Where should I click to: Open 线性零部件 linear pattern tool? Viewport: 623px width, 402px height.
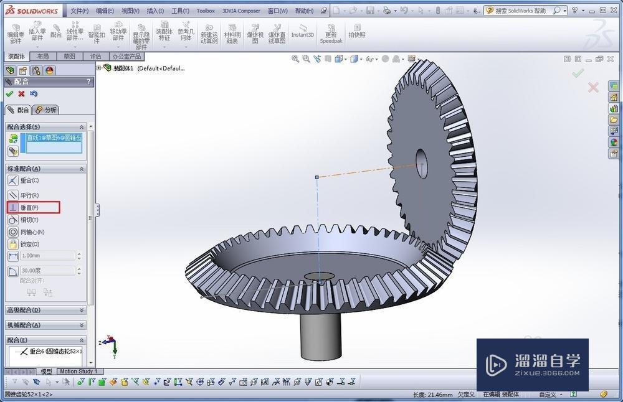pyautogui.click(x=75, y=31)
